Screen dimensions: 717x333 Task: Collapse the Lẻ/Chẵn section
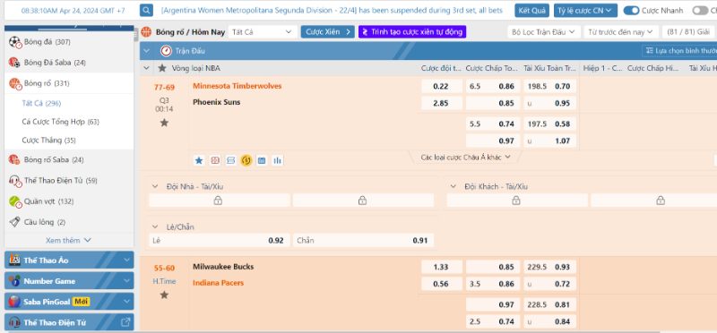pyautogui.click(x=156, y=227)
